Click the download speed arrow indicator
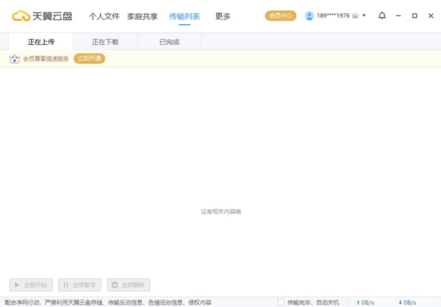 [x=401, y=303]
